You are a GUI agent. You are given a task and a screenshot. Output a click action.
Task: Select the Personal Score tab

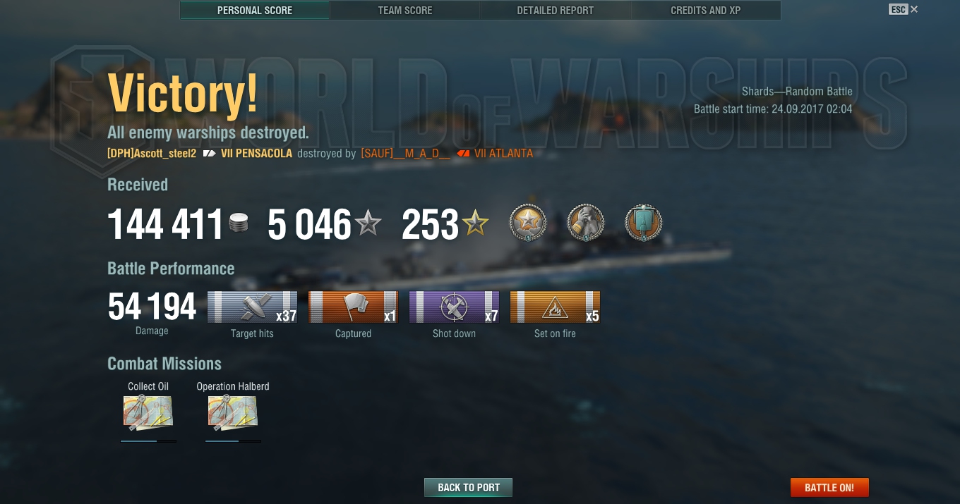pyautogui.click(x=255, y=11)
